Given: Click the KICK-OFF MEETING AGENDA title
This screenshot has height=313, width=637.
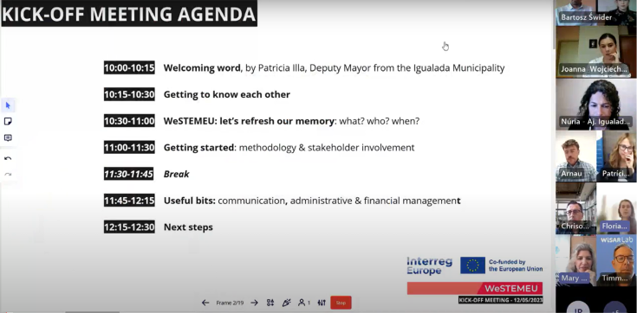Looking at the screenshot, I should click(x=129, y=14).
